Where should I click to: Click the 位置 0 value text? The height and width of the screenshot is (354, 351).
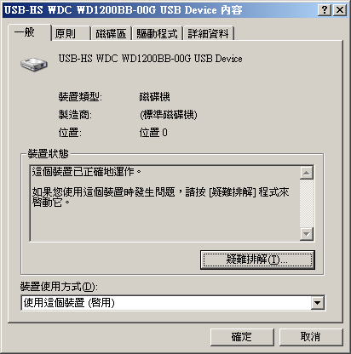click(x=153, y=133)
